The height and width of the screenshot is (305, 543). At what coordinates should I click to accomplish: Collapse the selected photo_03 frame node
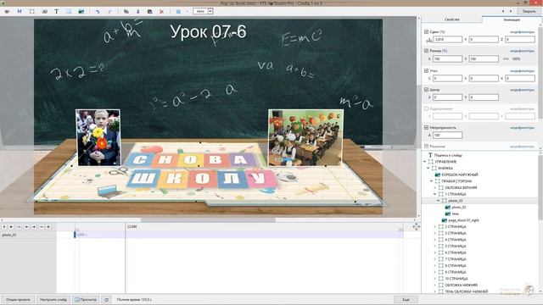(x=439, y=201)
